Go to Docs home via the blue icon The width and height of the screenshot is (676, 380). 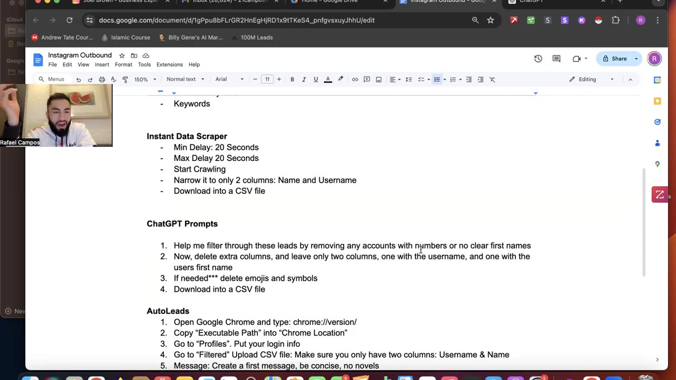(x=38, y=59)
